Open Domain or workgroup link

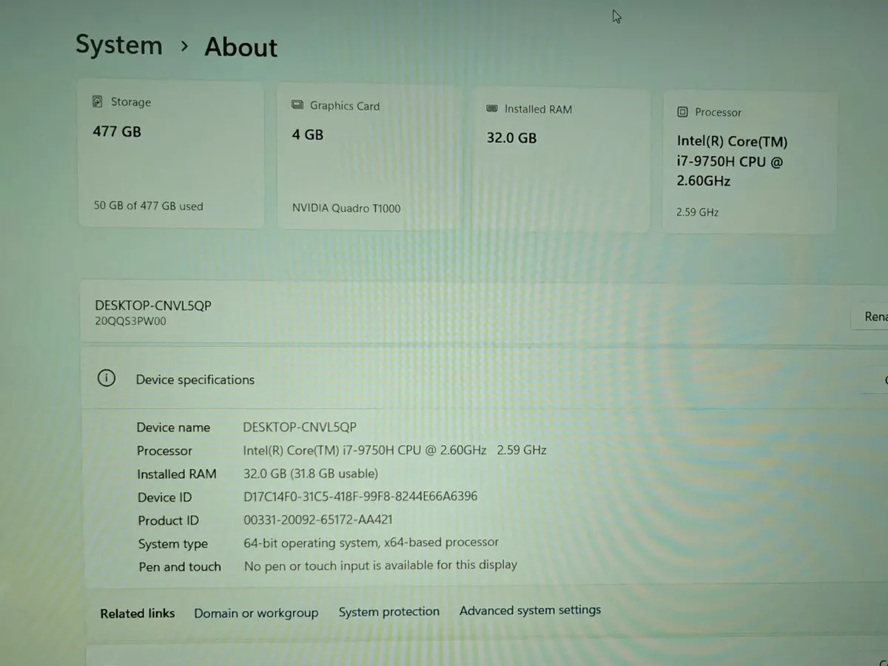(x=256, y=613)
